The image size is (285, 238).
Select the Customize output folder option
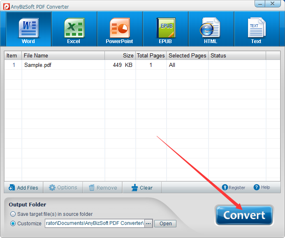26,224
